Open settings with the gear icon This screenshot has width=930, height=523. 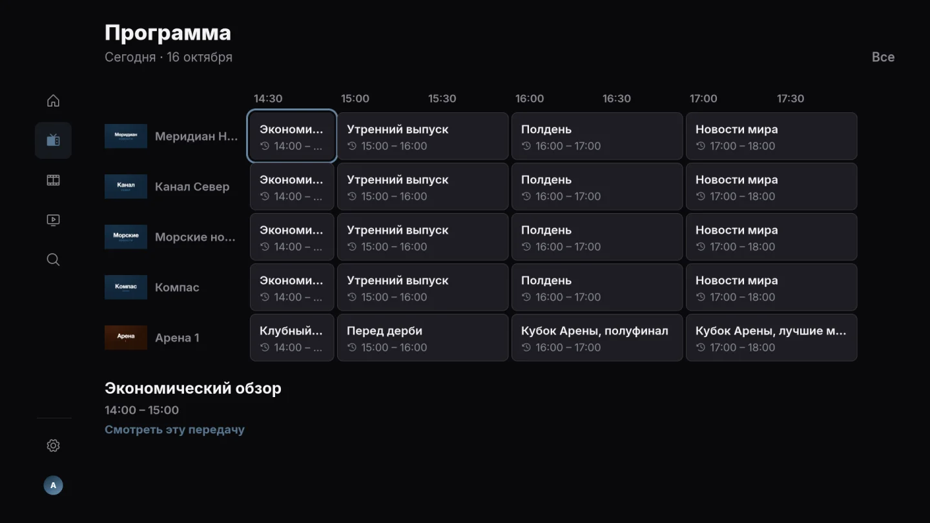pyautogui.click(x=53, y=446)
